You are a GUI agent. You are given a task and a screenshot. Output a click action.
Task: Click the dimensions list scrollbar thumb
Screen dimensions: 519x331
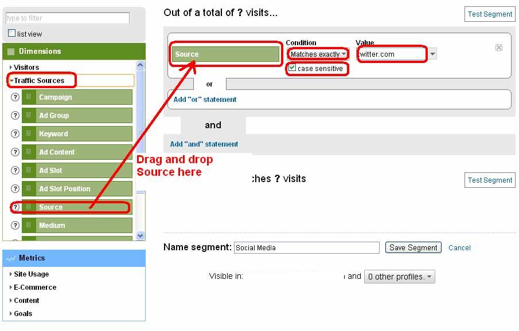[140, 131]
